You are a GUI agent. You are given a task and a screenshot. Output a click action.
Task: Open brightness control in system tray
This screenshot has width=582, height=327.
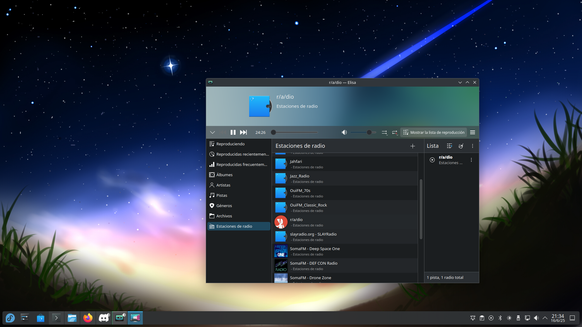click(509, 318)
